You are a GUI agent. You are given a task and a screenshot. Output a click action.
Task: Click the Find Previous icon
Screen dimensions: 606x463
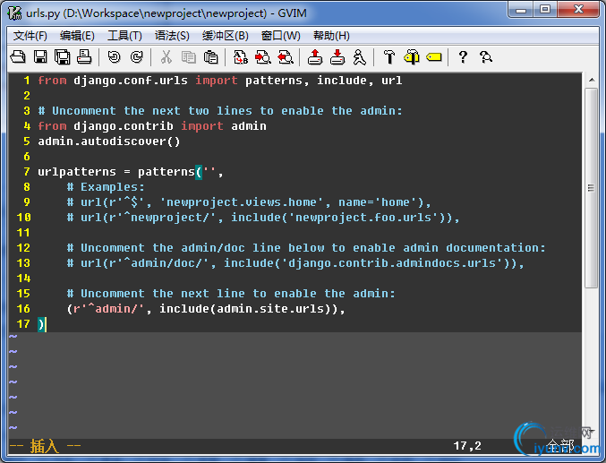(x=286, y=57)
